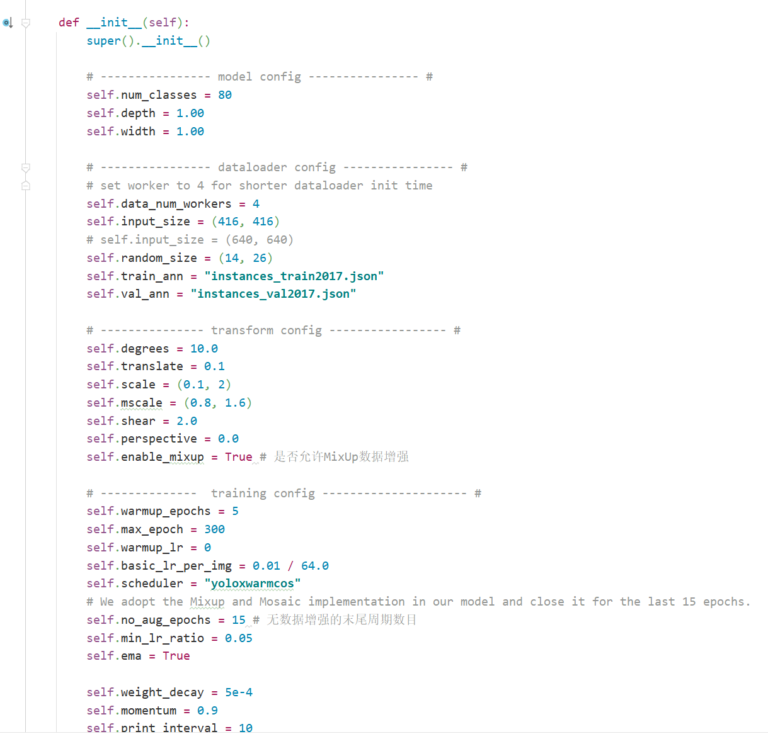The width and height of the screenshot is (768, 734).
Task: Click the yoloxwarmcos scheduler string
Action: (x=253, y=584)
